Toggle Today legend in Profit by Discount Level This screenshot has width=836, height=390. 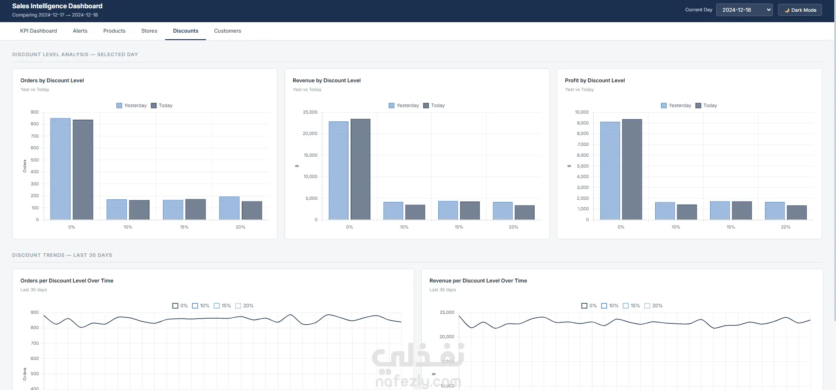point(706,106)
